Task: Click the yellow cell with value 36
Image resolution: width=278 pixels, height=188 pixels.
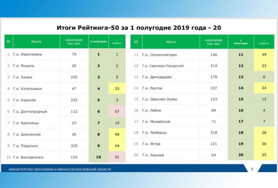Action: click(x=264, y=143)
